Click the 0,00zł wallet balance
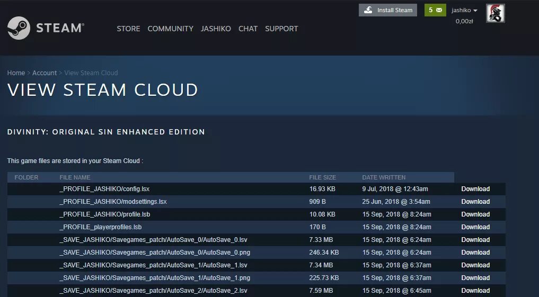This screenshot has width=539, height=297. (x=464, y=21)
